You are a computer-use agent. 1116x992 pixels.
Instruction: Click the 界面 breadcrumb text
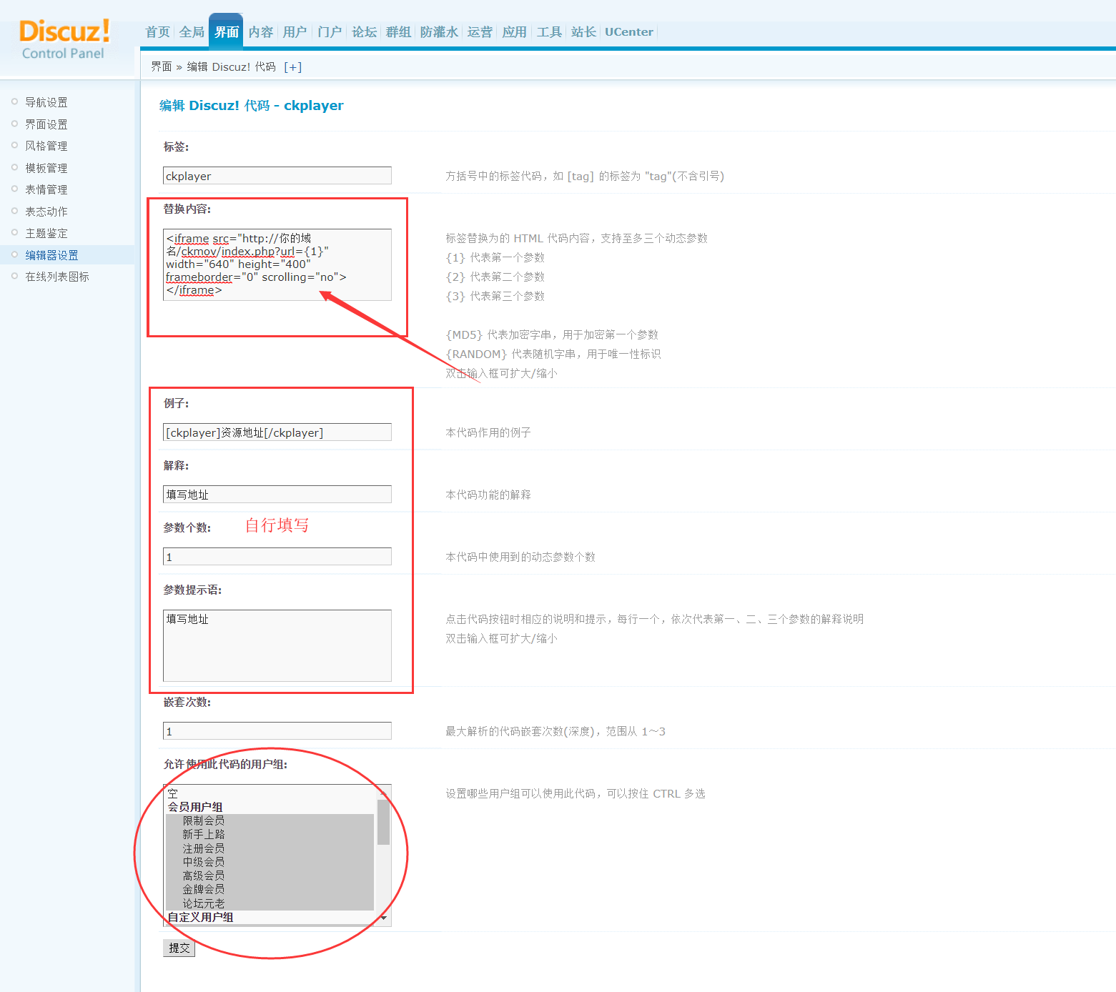pos(162,67)
